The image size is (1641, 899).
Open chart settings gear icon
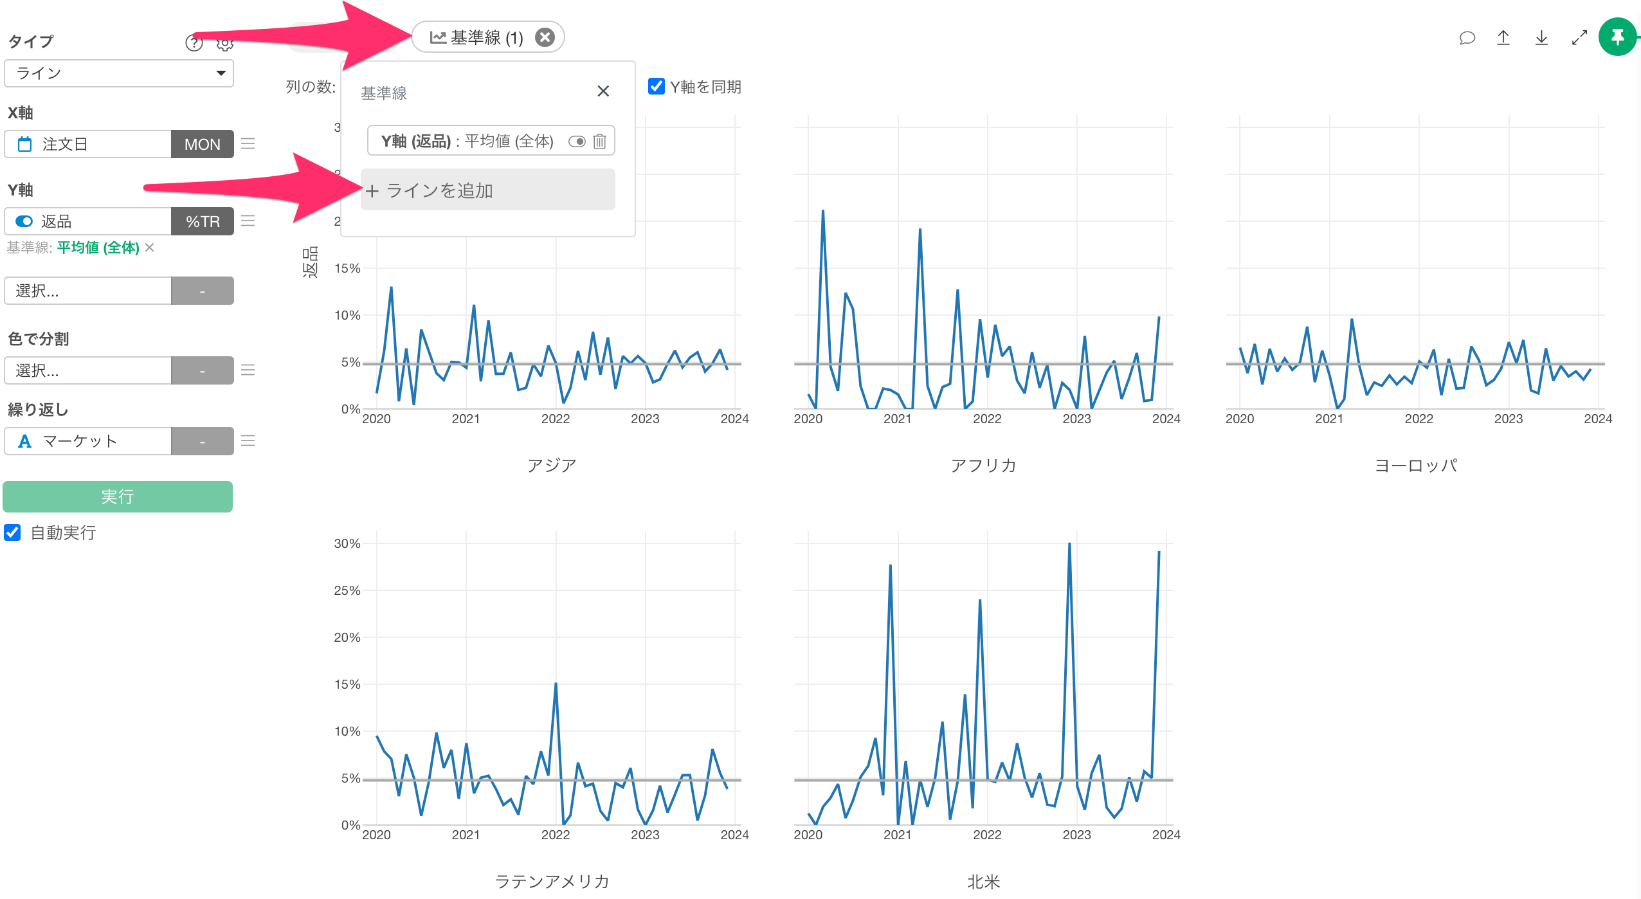(224, 43)
